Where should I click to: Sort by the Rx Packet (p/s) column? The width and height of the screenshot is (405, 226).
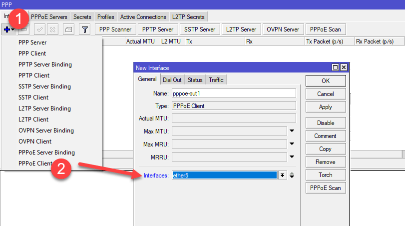tap(380, 41)
